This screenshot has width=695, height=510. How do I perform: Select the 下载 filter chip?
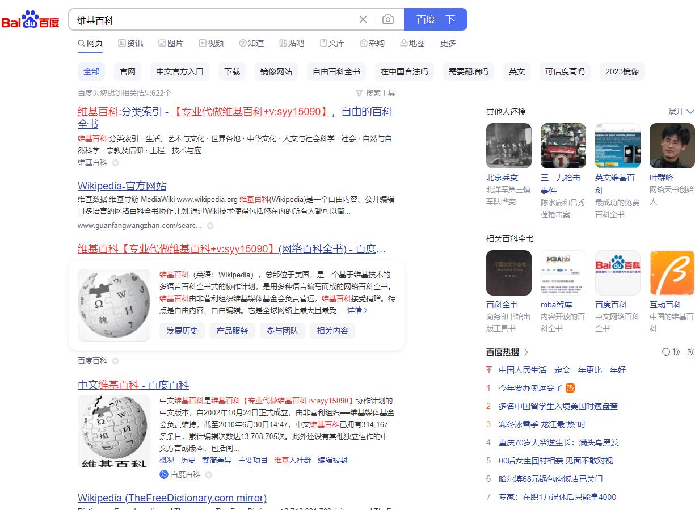(x=232, y=71)
